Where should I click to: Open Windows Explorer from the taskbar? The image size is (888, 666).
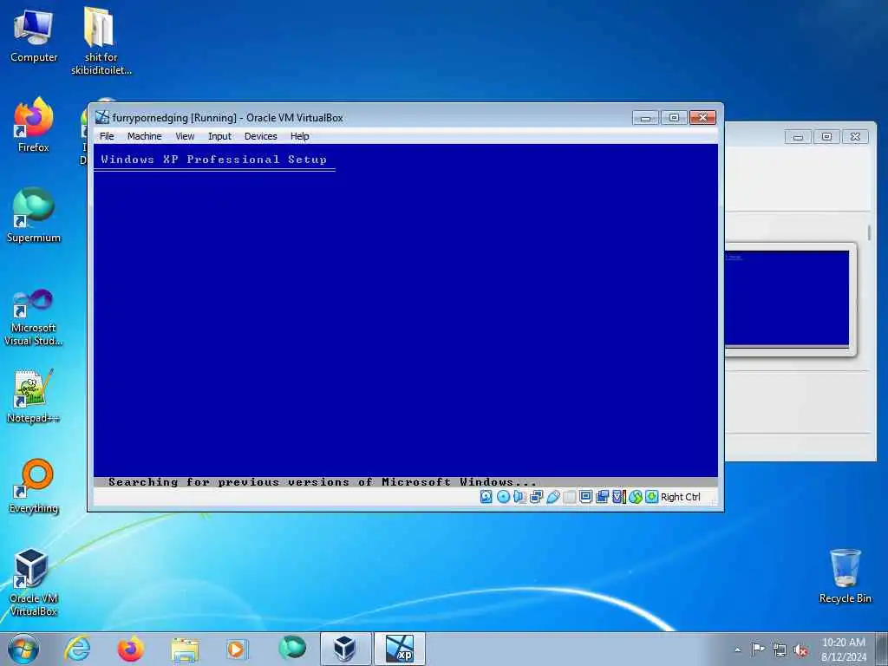pyautogui.click(x=185, y=649)
